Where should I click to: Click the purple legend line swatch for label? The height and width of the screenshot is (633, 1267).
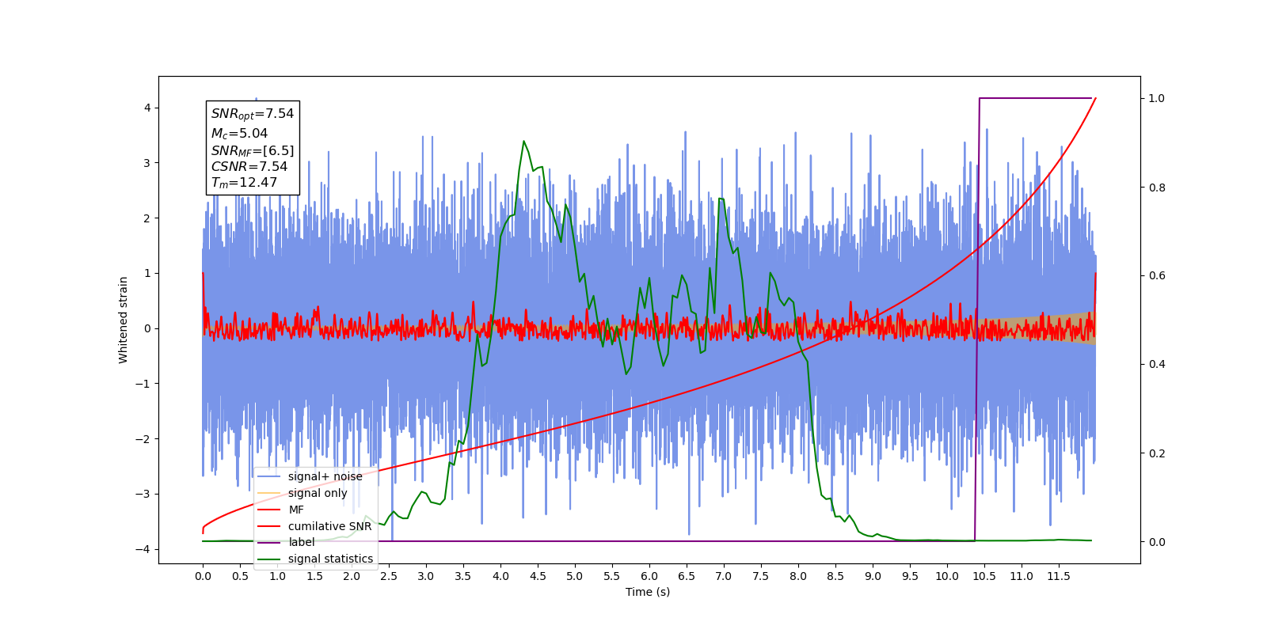tap(269, 542)
